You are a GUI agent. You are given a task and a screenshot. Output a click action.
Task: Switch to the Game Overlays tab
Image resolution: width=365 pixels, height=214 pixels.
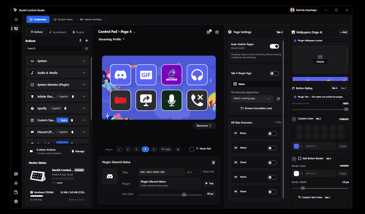pyautogui.click(x=91, y=19)
